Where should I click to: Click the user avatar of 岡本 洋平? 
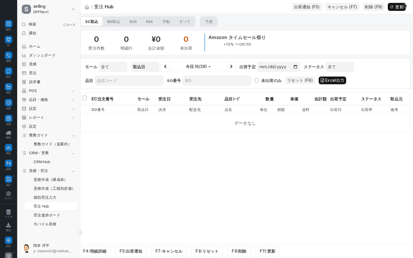pyautogui.click(x=26, y=248)
